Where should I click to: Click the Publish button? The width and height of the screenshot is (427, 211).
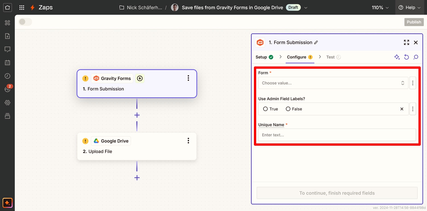414,22
